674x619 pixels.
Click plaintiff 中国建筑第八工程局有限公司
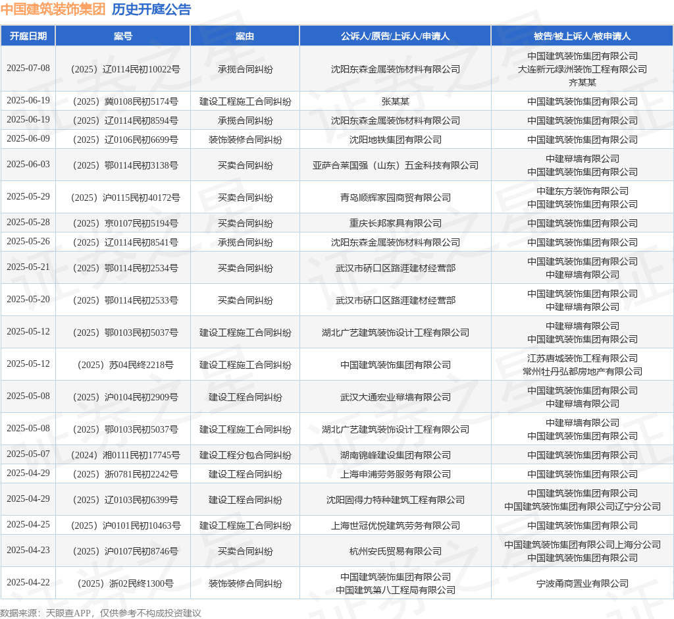coord(396,590)
